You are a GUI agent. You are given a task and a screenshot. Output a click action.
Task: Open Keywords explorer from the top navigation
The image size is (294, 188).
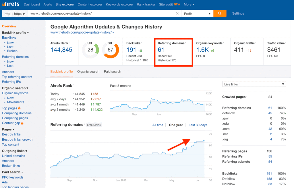tap(120, 4)
